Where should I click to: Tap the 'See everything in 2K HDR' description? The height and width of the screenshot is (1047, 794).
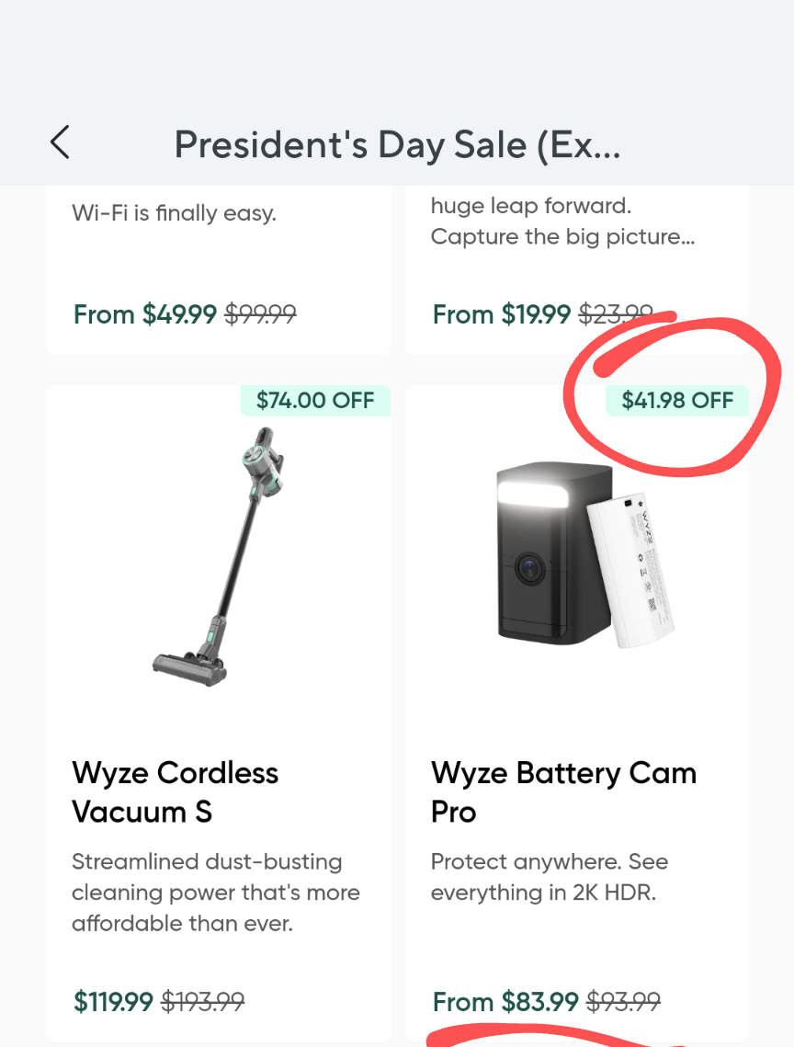pos(550,877)
